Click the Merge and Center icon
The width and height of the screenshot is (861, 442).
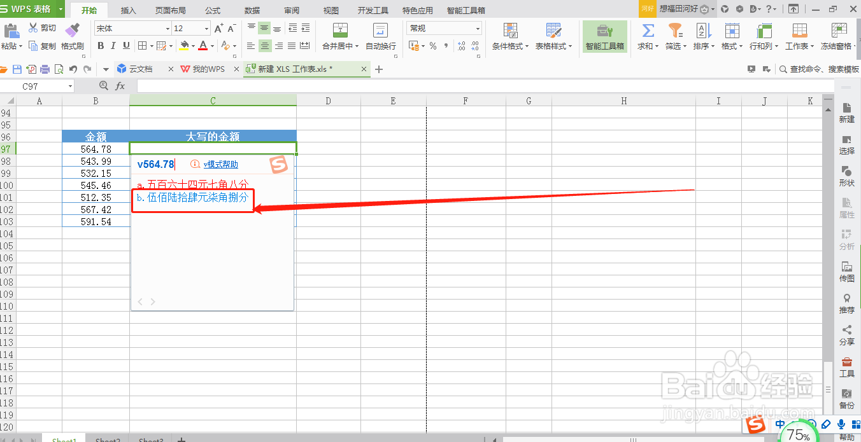pyautogui.click(x=341, y=31)
